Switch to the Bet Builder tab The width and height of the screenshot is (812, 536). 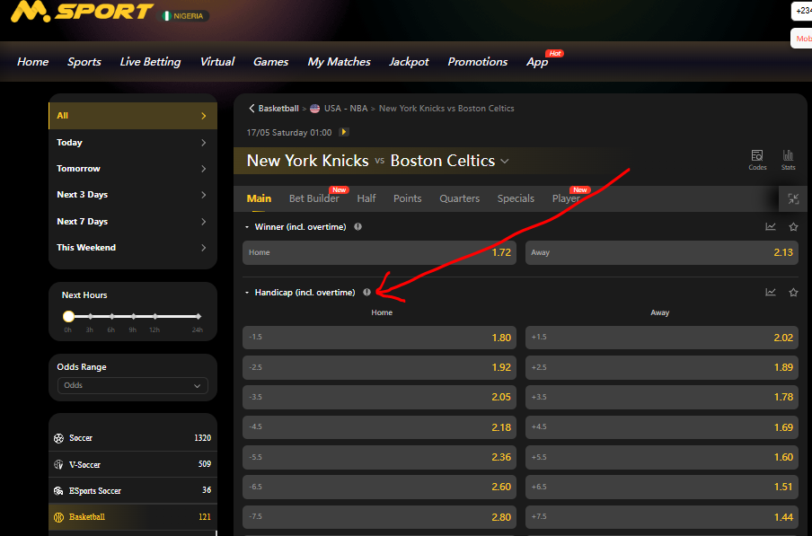[x=313, y=198]
